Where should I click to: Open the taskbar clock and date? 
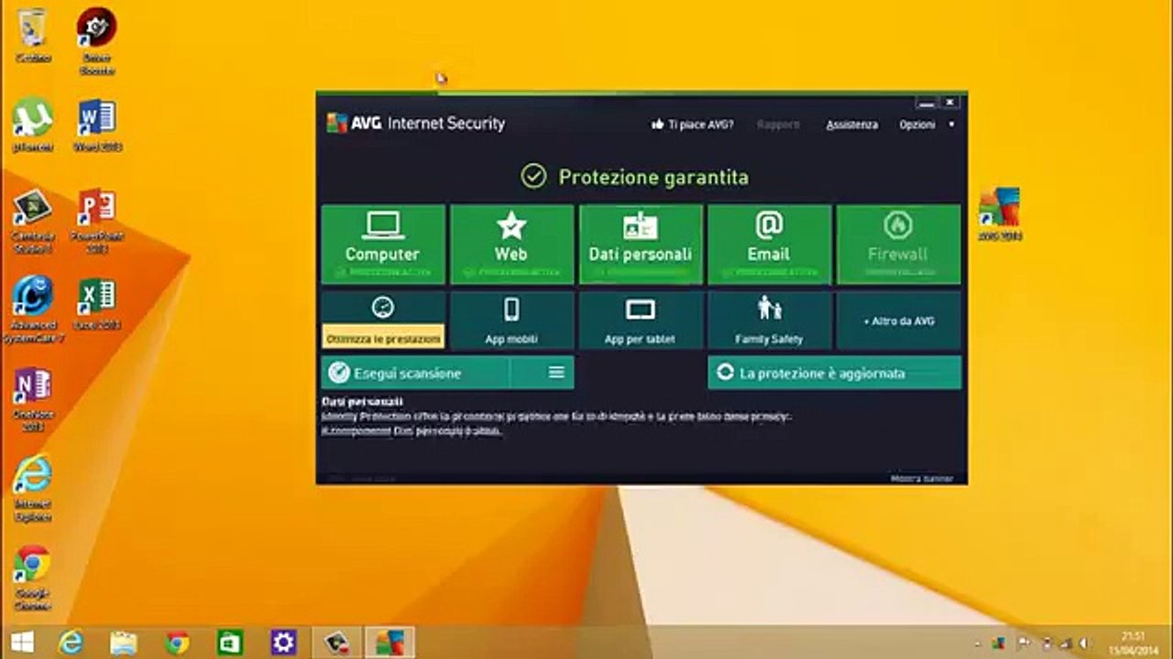click(1133, 642)
